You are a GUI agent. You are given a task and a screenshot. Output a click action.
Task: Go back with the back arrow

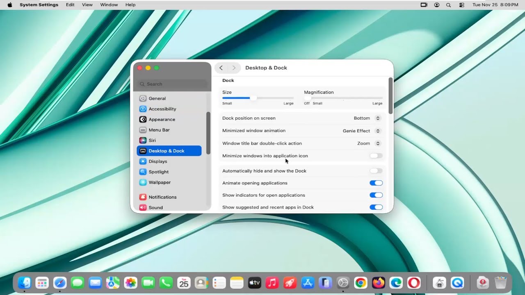[221, 68]
